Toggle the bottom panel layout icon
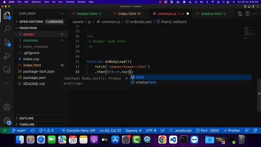The width and height of the screenshot is (261, 147). tap(249, 7)
